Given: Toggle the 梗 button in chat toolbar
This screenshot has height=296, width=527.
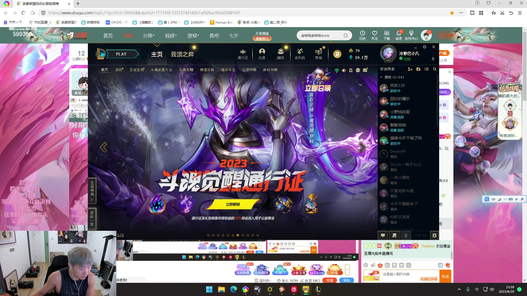Looking at the screenshot, I should pos(401,265).
